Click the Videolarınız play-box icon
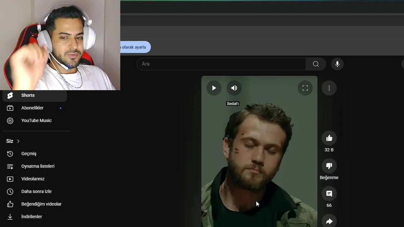This screenshot has width=404, height=227. click(10, 179)
